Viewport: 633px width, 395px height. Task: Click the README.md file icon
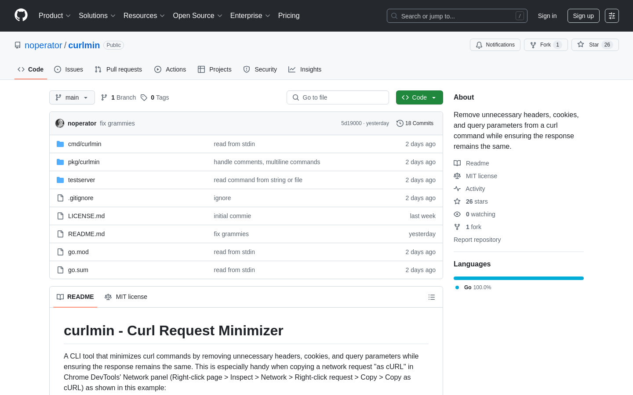tap(60, 234)
